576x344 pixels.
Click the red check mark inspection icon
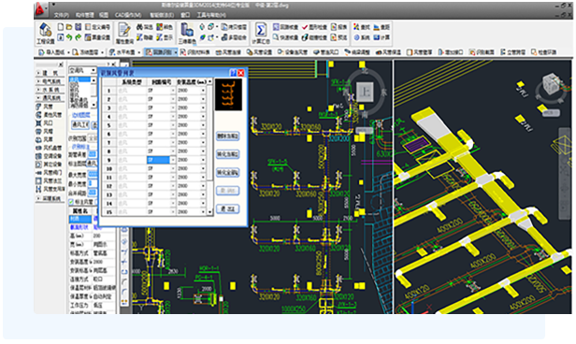305,27
